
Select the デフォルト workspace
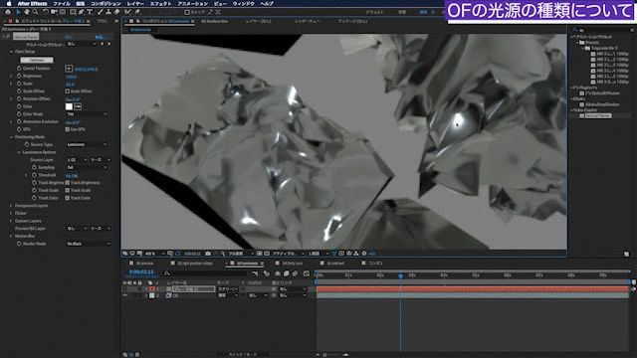tap(374, 12)
